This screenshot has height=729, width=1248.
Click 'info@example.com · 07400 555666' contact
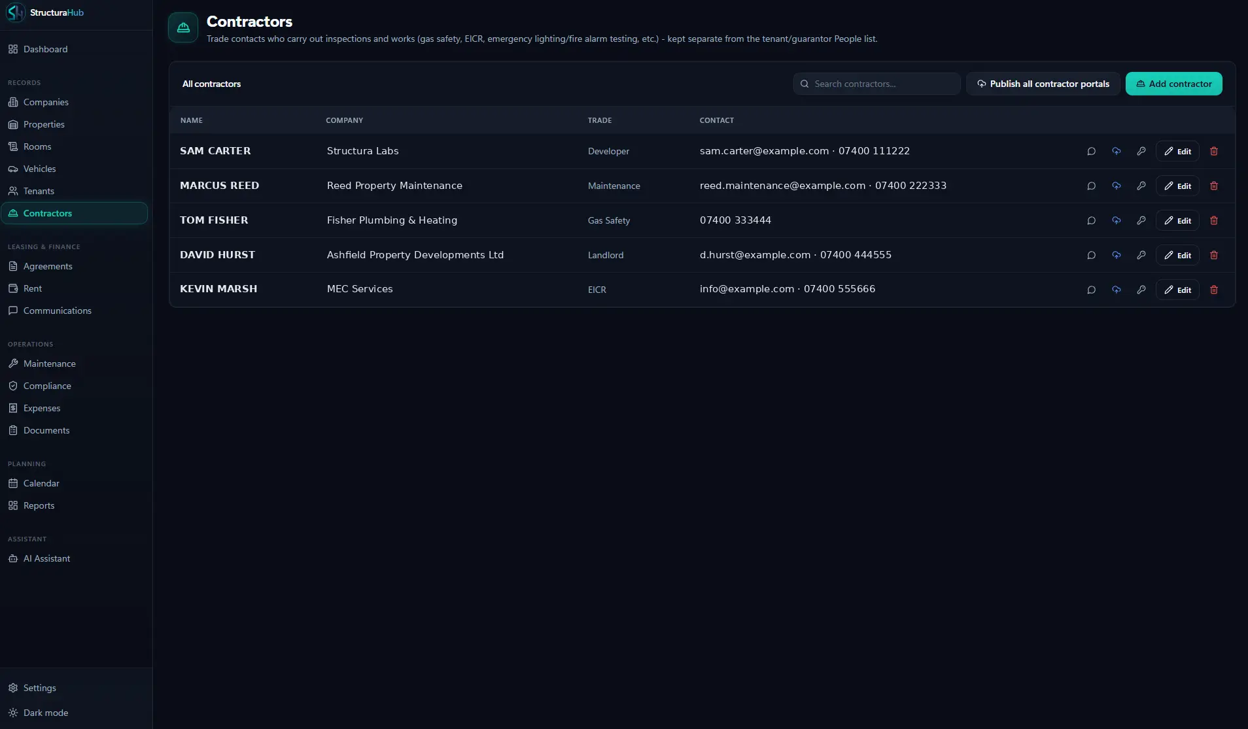[x=788, y=289]
